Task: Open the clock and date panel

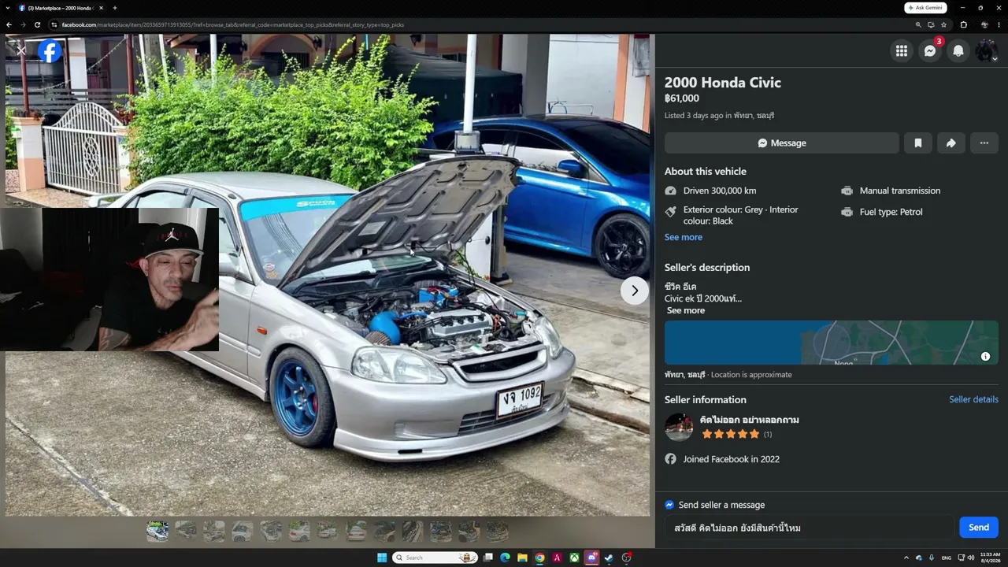Action: 991,558
